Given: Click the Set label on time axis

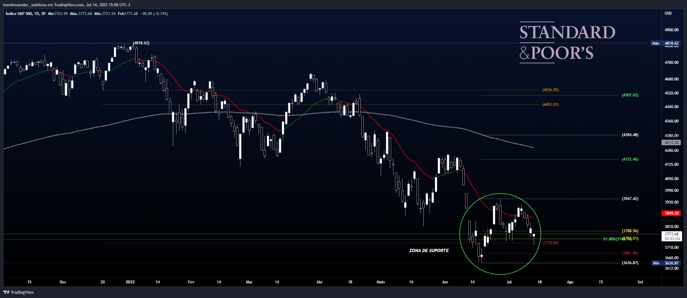Looking at the screenshot, I should pyautogui.click(x=640, y=282).
